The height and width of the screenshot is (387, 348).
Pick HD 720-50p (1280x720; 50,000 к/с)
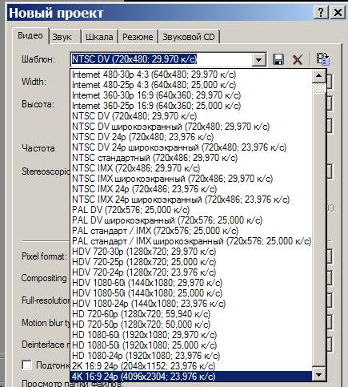point(191,325)
